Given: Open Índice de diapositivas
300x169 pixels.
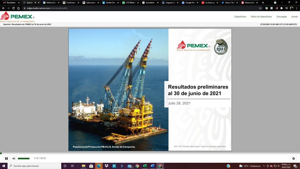Looking at the screenshot, I should 261,17.
